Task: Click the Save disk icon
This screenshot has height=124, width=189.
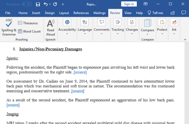Action: pos(38,4)
